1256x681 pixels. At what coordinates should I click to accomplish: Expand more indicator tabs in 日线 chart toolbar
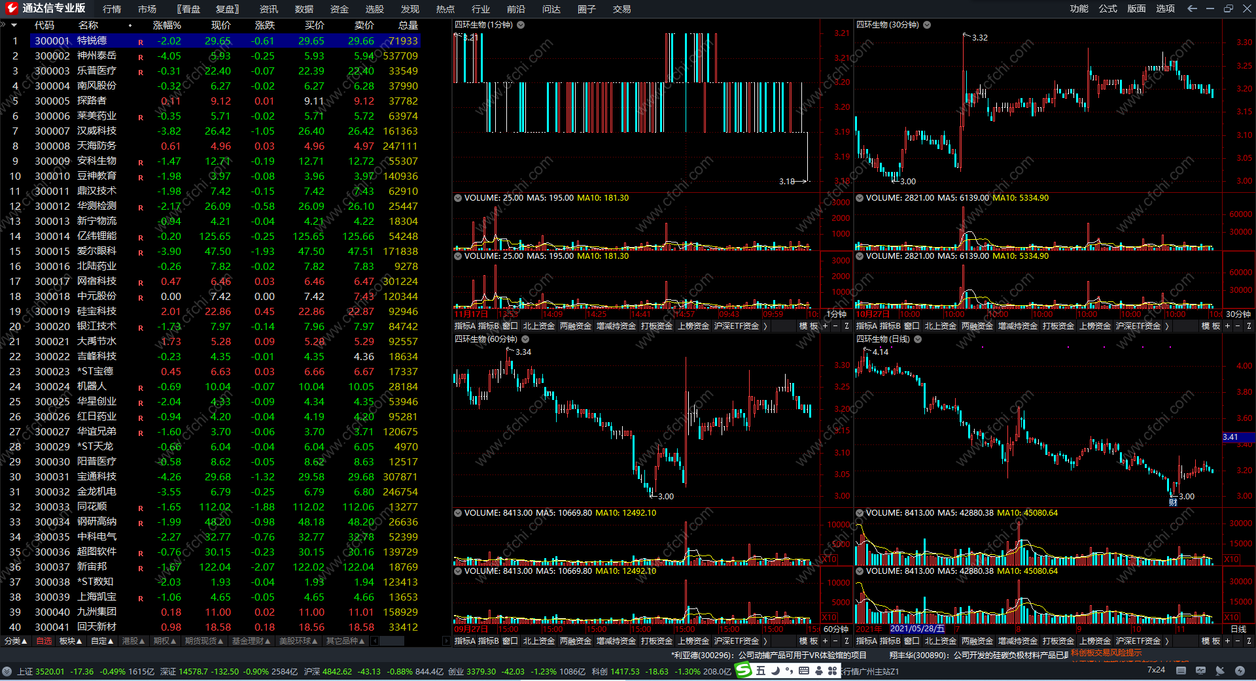(x=1167, y=640)
